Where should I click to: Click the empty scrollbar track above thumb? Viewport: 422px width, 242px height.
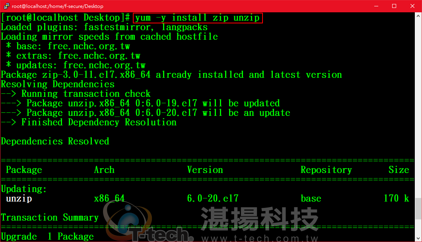pyautogui.click(x=418, y=109)
